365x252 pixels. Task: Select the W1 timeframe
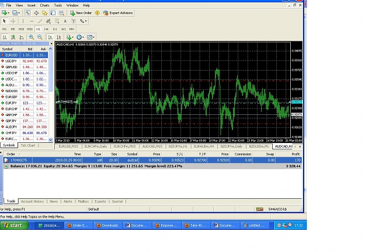(x=63, y=29)
